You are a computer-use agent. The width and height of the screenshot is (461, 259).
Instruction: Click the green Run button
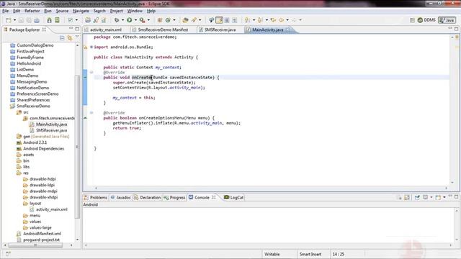[130, 20]
